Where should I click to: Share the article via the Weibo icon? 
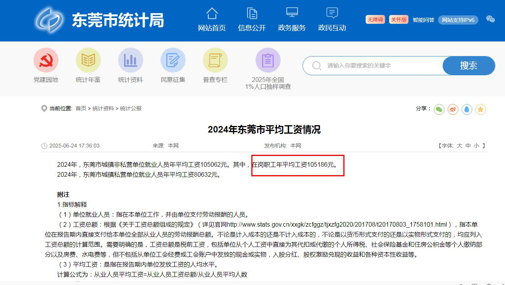click(453, 109)
